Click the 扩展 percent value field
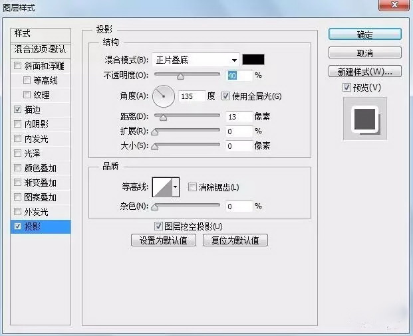This screenshot has height=336, width=413. pyautogui.click(x=239, y=131)
